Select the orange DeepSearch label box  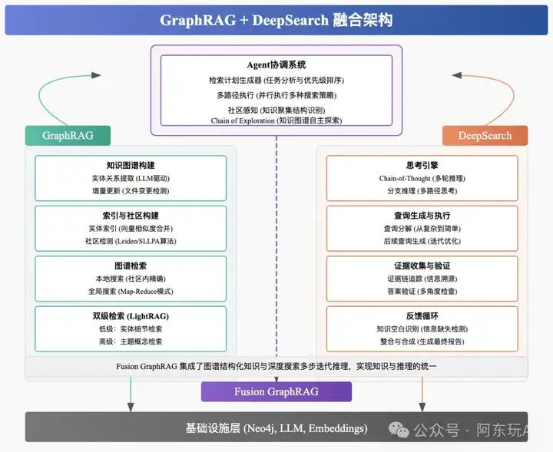point(485,136)
